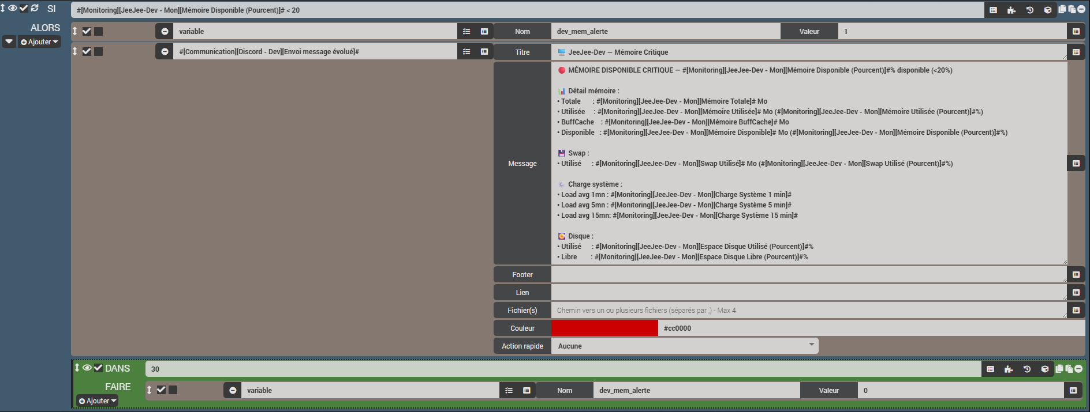Open command list icon beside Discord command field
This screenshot has height=412, width=1090.
tap(484, 51)
